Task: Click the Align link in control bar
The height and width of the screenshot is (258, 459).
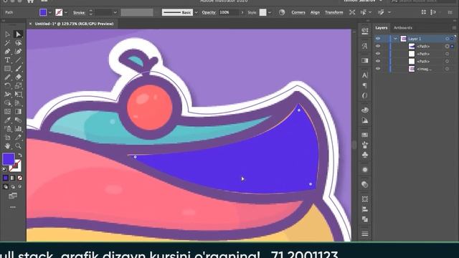Action: 315,12
